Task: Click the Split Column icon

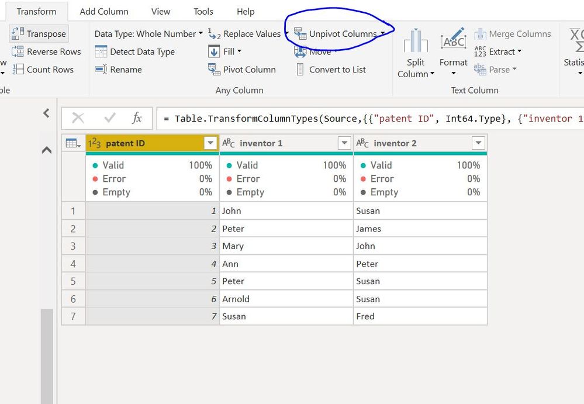Action: [x=416, y=40]
